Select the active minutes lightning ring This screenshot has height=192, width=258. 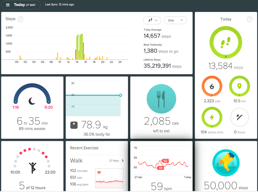tap(212, 117)
